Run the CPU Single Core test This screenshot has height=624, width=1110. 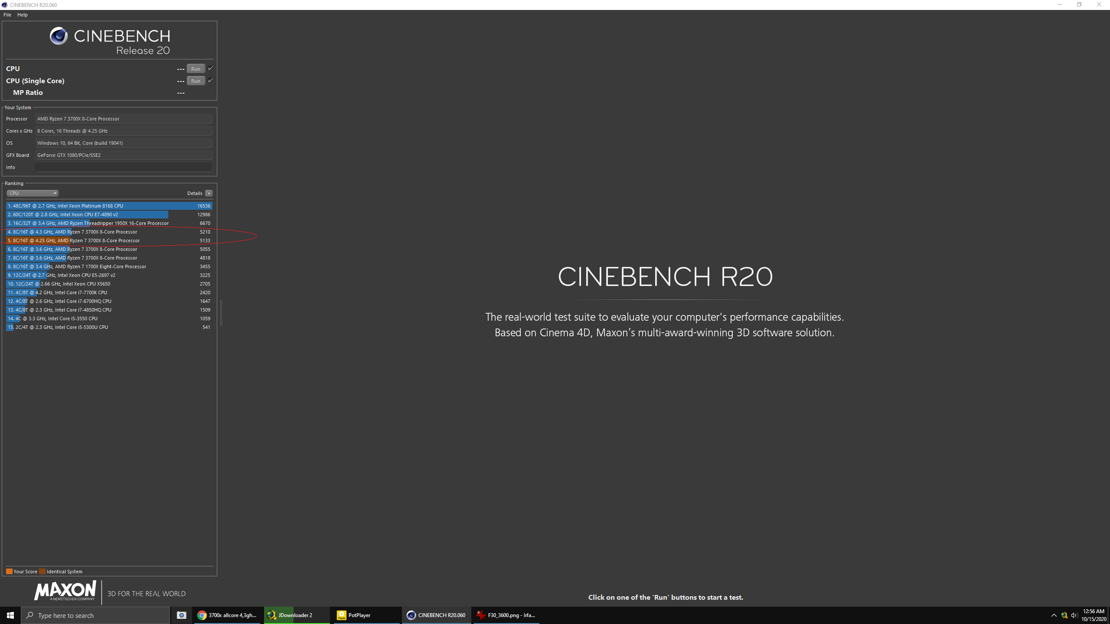click(196, 81)
